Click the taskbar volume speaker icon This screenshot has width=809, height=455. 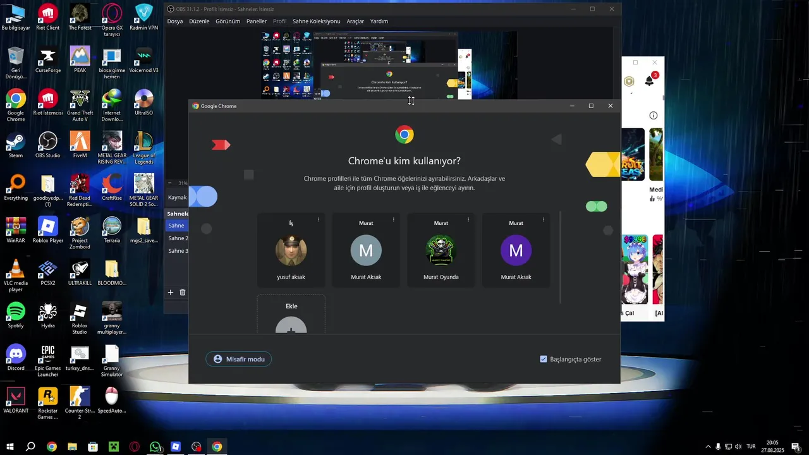point(738,447)
